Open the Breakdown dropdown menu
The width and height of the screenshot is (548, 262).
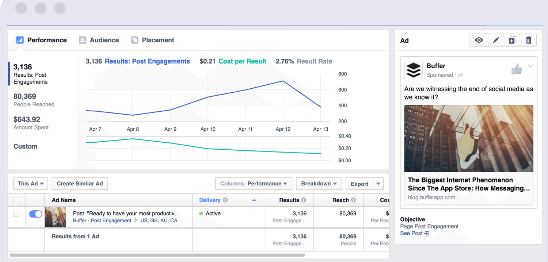pos(319,184)
